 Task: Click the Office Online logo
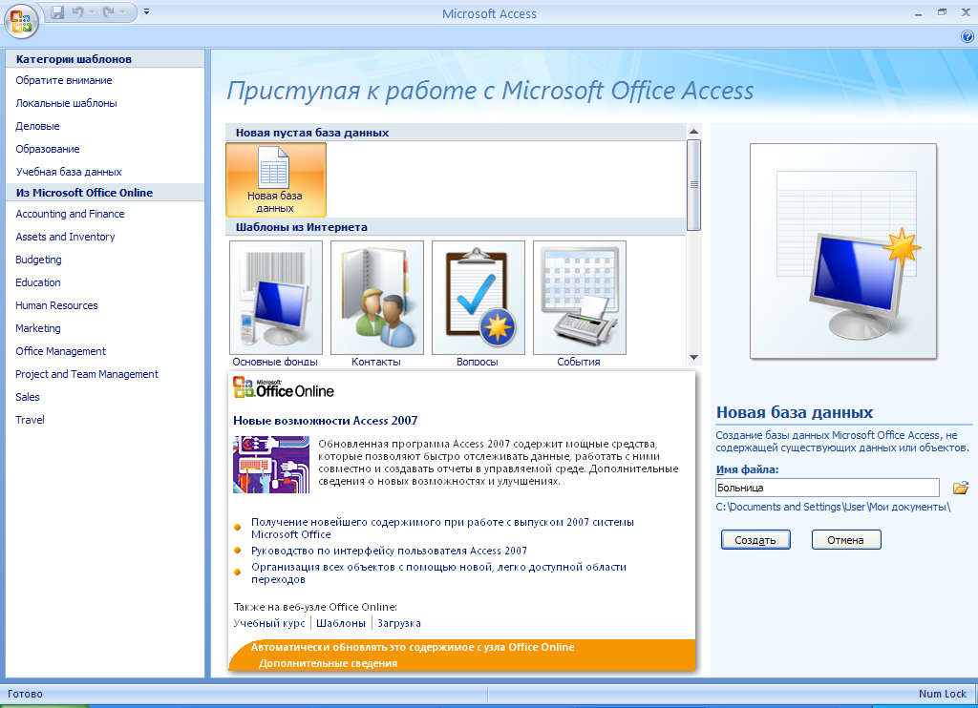tap(284, 387)
